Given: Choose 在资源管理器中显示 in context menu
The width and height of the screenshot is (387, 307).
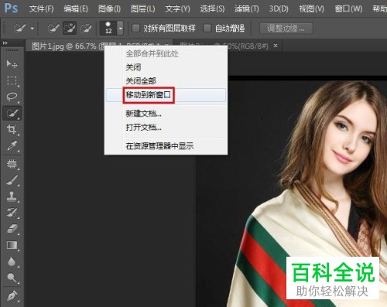Looking at the screenshot, I should [x=166, y=146].
